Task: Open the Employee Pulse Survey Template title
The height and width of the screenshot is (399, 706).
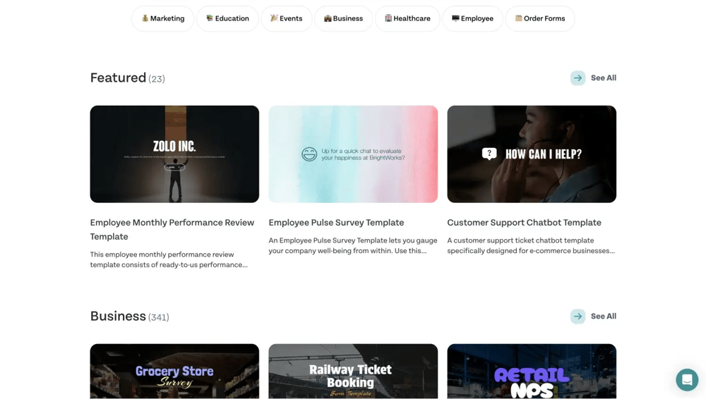Action: [336, 223]
